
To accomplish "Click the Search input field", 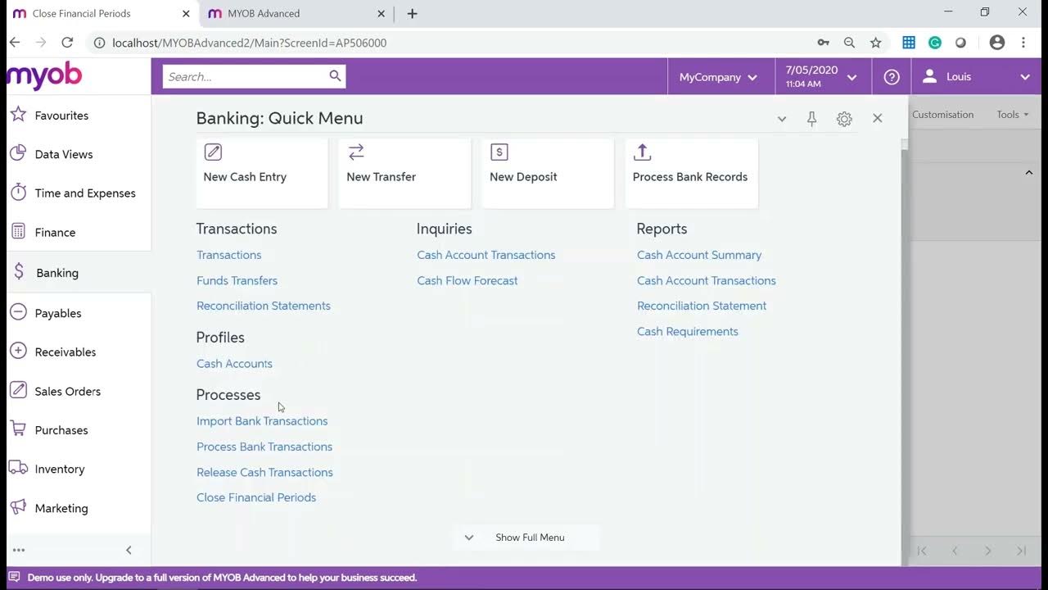I will tap(244, 76).
